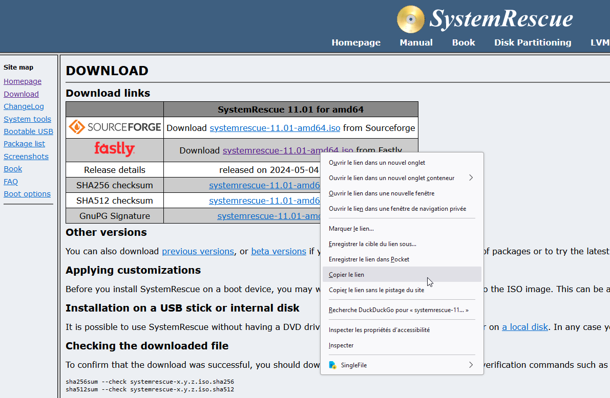Open Package list from the site map
The image size is (610, 398).
click(x=24, y=144)
